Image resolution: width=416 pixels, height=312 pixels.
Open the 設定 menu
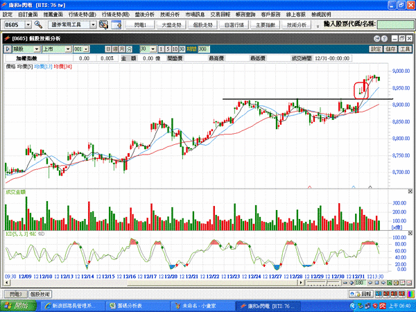coord(8,15)
